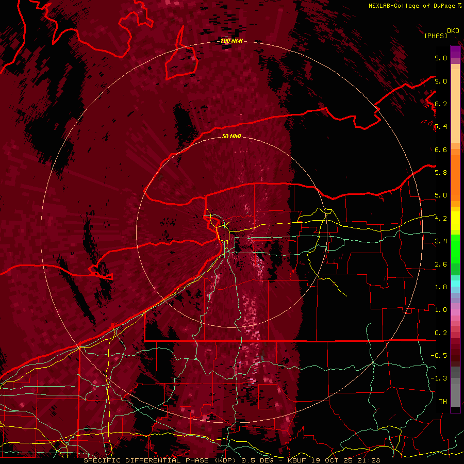Pick the purple segment atop the color bar
This screenshot has width=464, height=464.
click(455, 52)
